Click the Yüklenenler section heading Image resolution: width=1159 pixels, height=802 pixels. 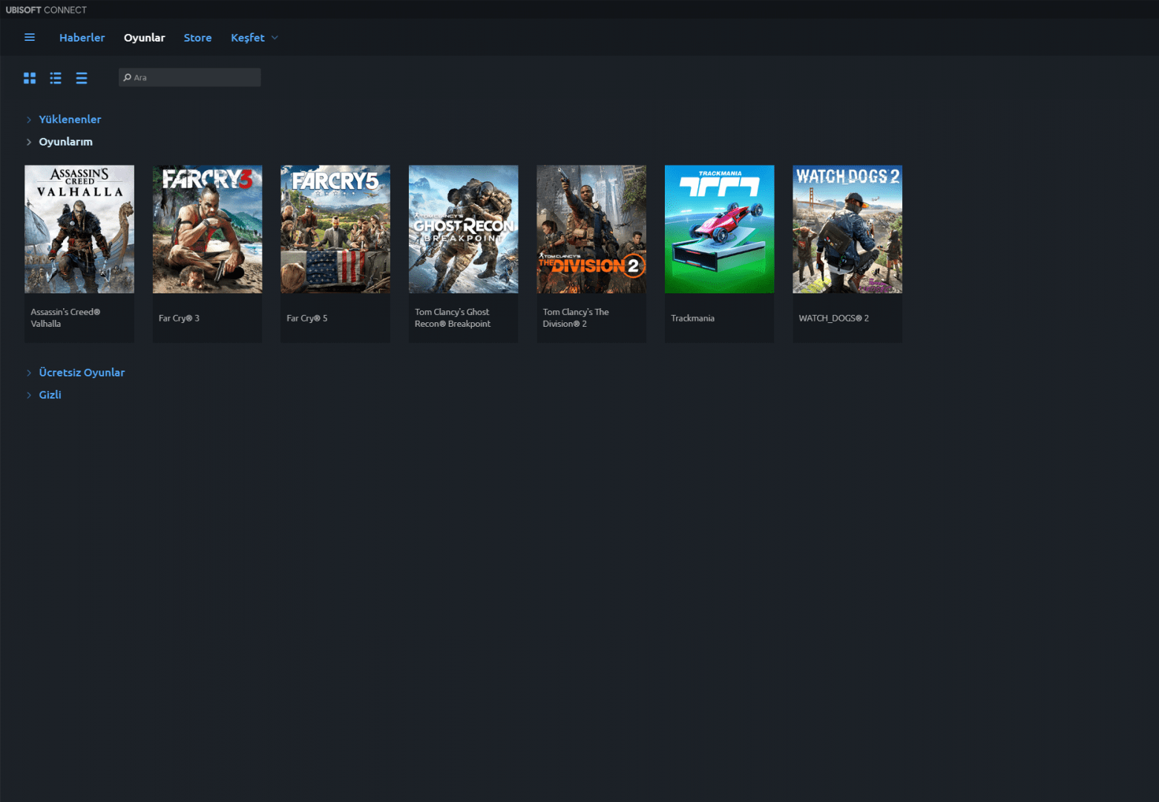pyautogui.click(x=70, y=120)
